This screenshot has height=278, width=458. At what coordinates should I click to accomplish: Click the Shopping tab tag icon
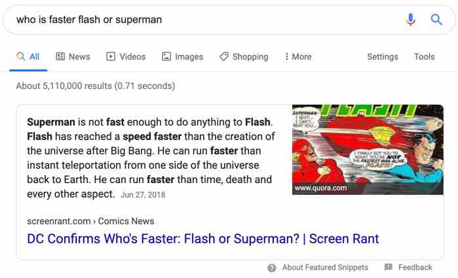(x=224, y=57)
